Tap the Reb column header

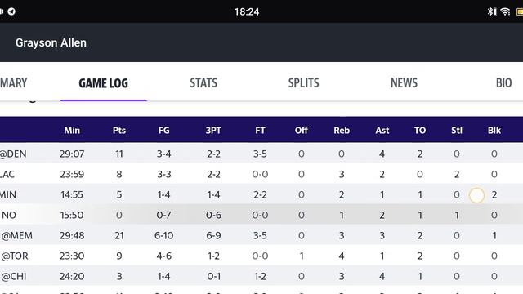click(x=342, y=130)
